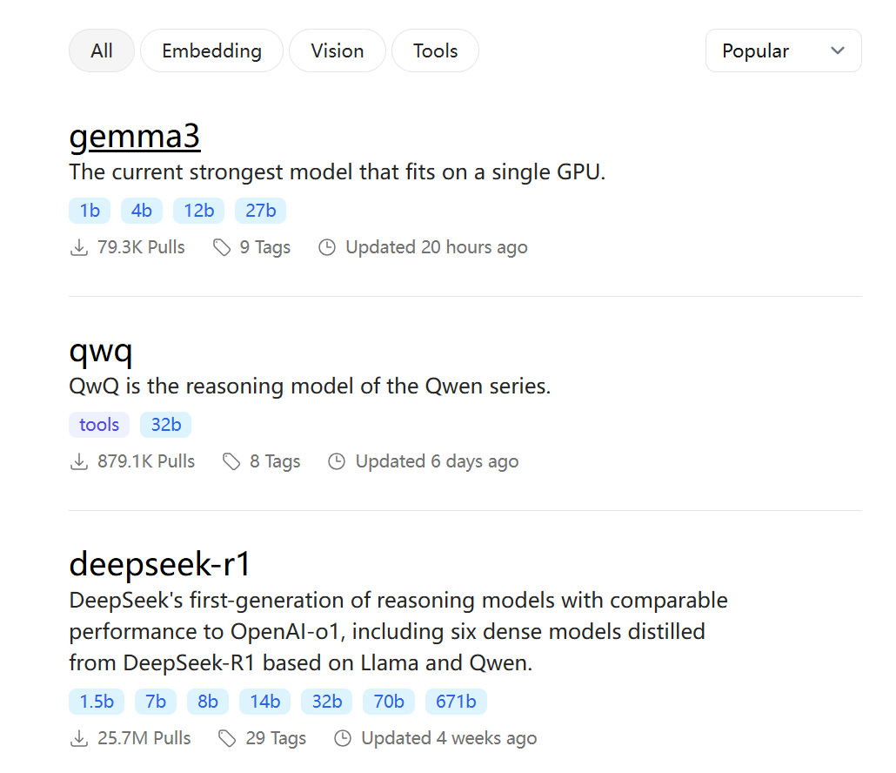Open the gemma3 model page
This screenshot has height=773, width=896.
pyautogui.click(x=135, y=136)
